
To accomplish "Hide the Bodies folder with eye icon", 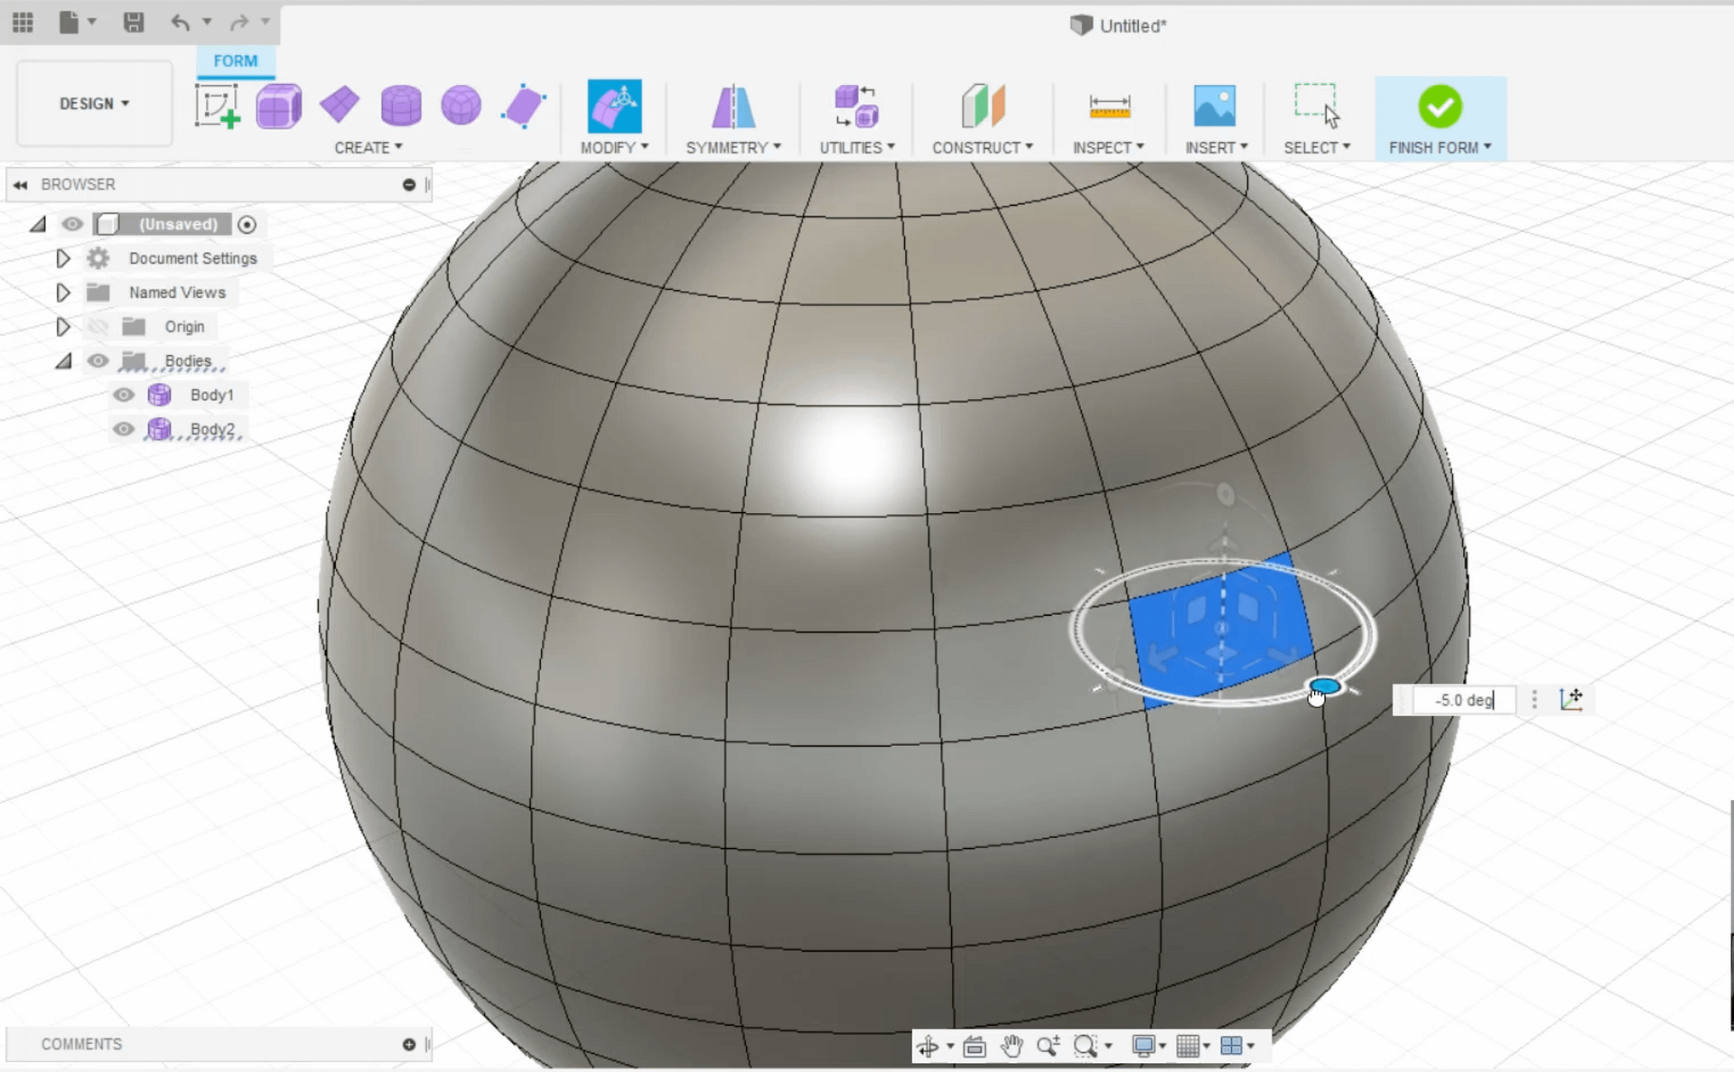I will 98,361.
